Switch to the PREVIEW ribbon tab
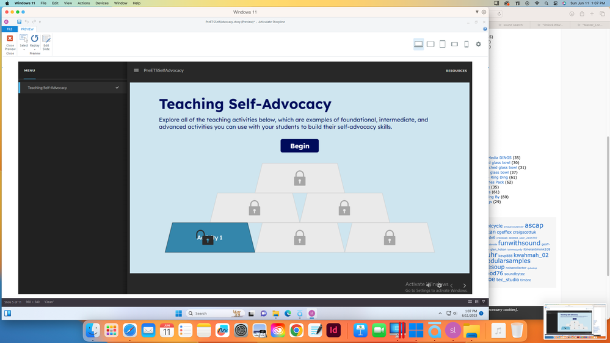Image resolution: width=610 pixels, height=343 pixels. (27, 29)
